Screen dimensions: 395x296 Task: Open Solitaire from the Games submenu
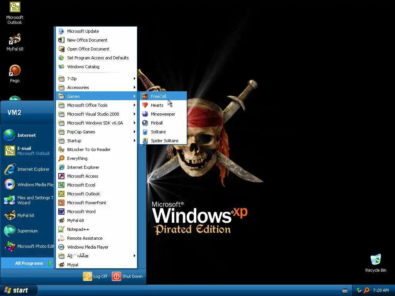point(163,132)
